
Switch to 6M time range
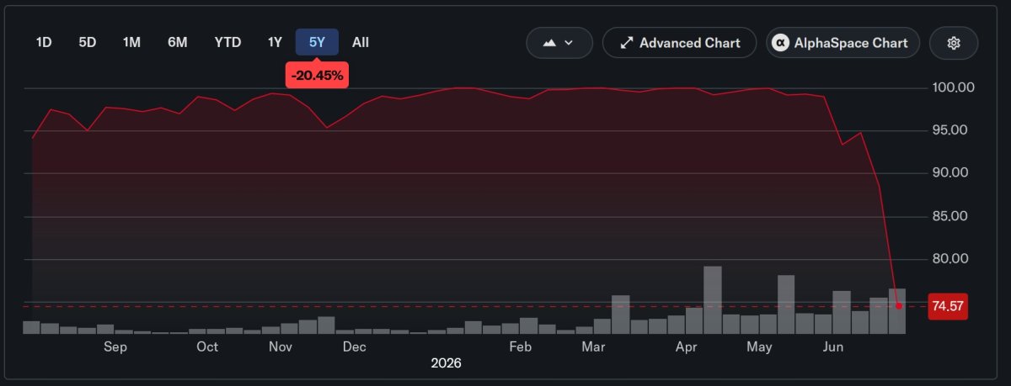[x=178, y=42]
